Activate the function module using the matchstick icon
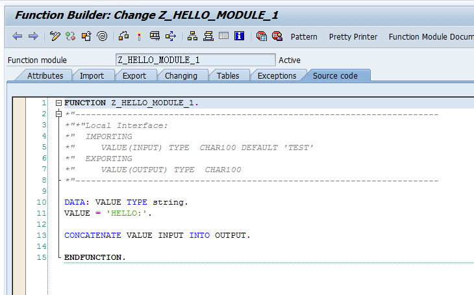Screen dimensions: 474x295 coord(140,36)
